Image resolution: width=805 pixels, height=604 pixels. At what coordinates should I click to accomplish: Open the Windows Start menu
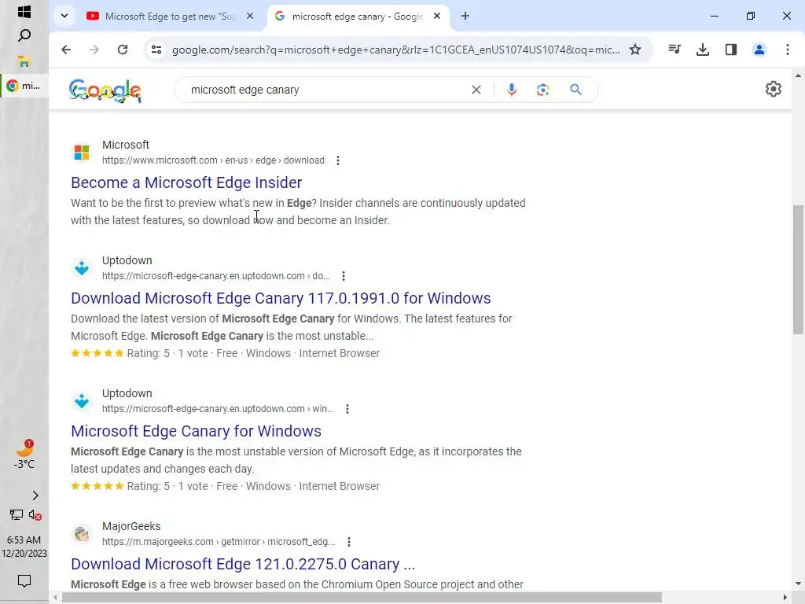click(x=24, y=12)
